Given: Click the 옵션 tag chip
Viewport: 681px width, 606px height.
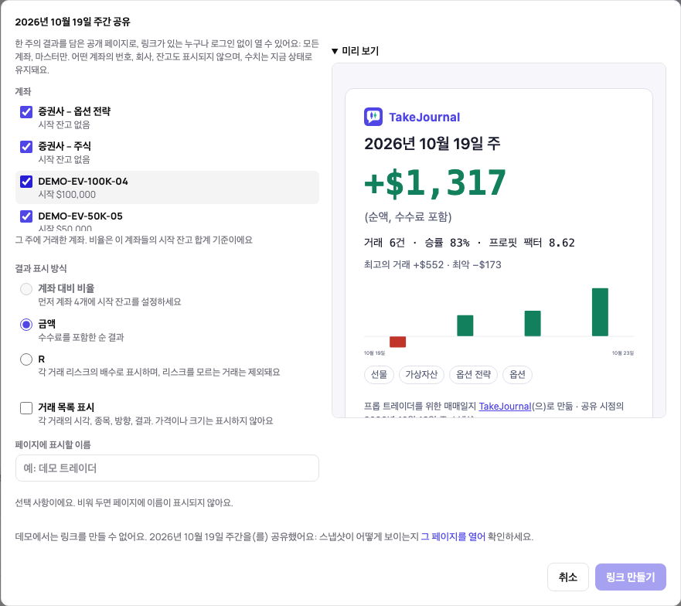Looking at the screenshot, I should (x=517, y=374).
